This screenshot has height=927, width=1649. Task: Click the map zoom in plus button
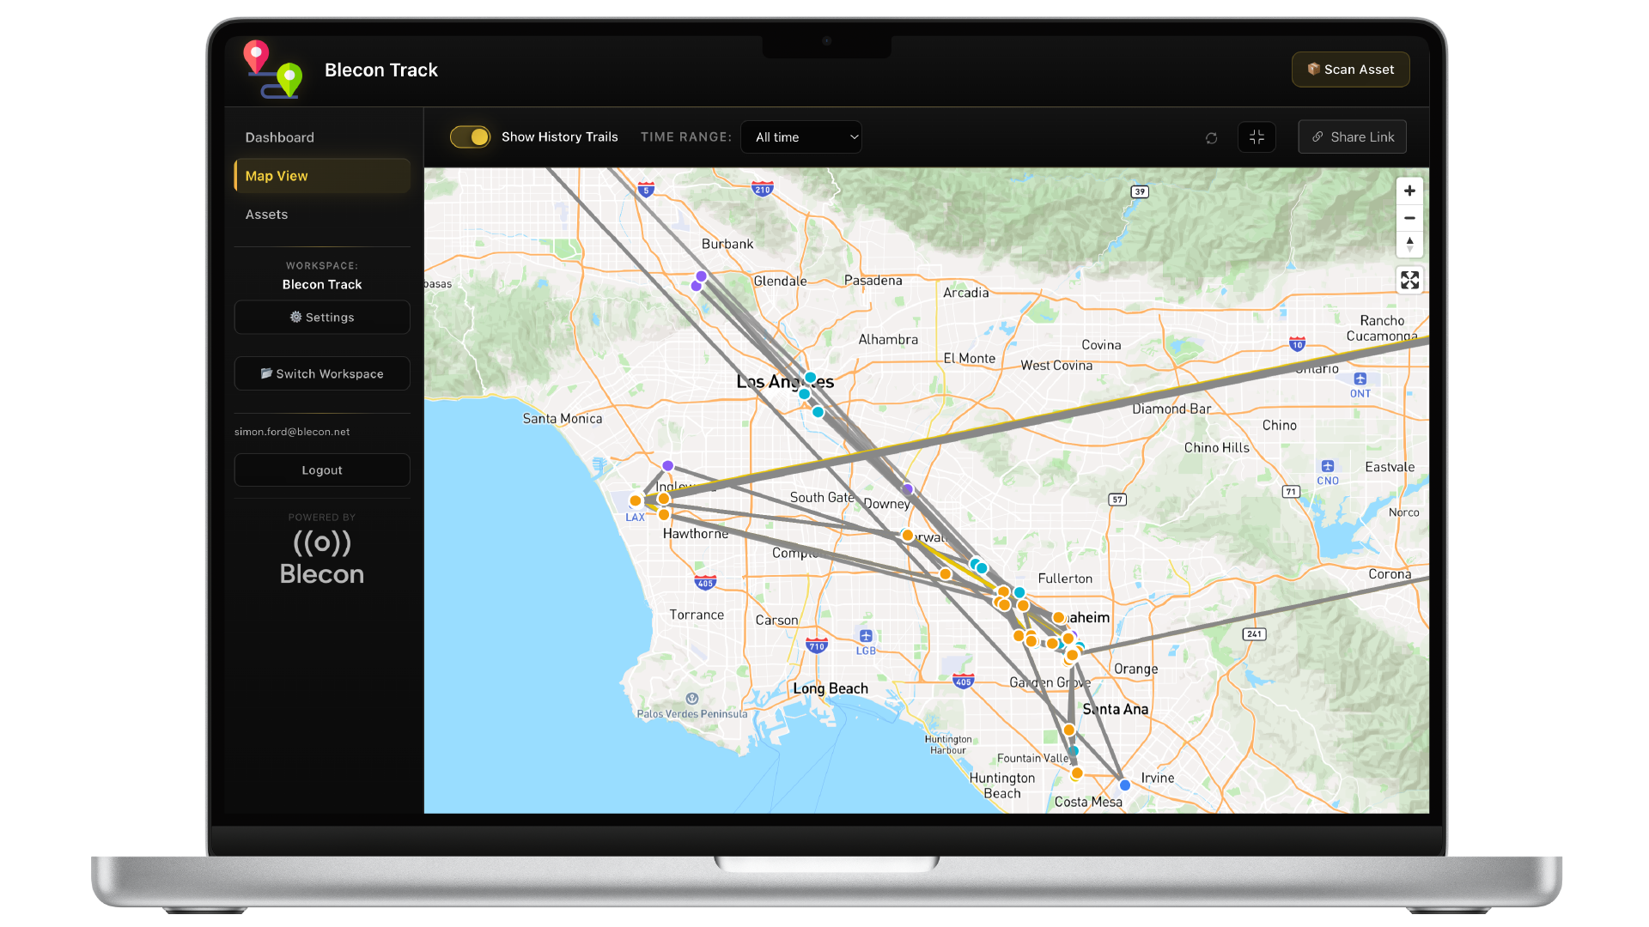pyautogui.click(x=1409, y=191)
